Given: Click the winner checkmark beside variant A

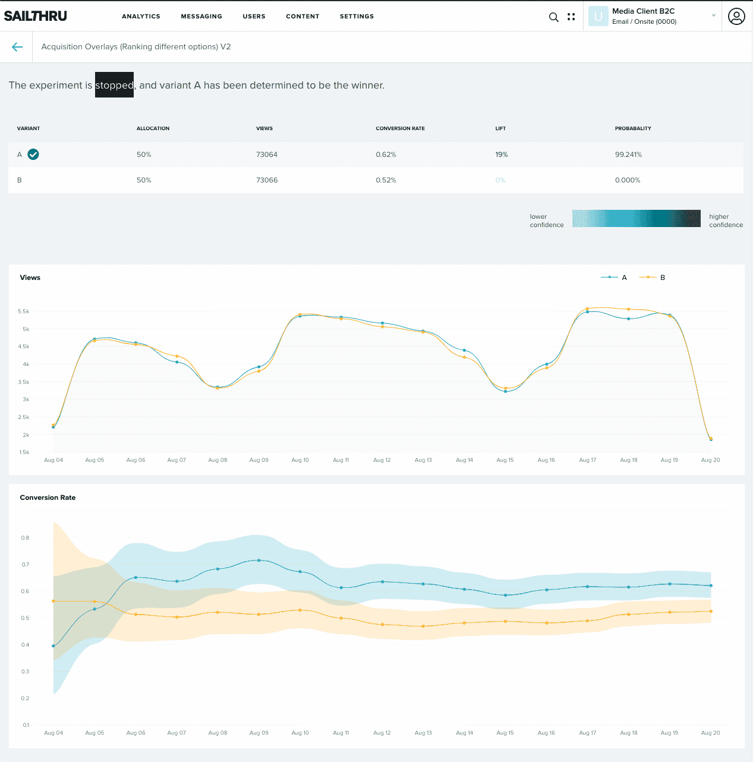Looking at the screenshot, I should [x=33, y=154].
